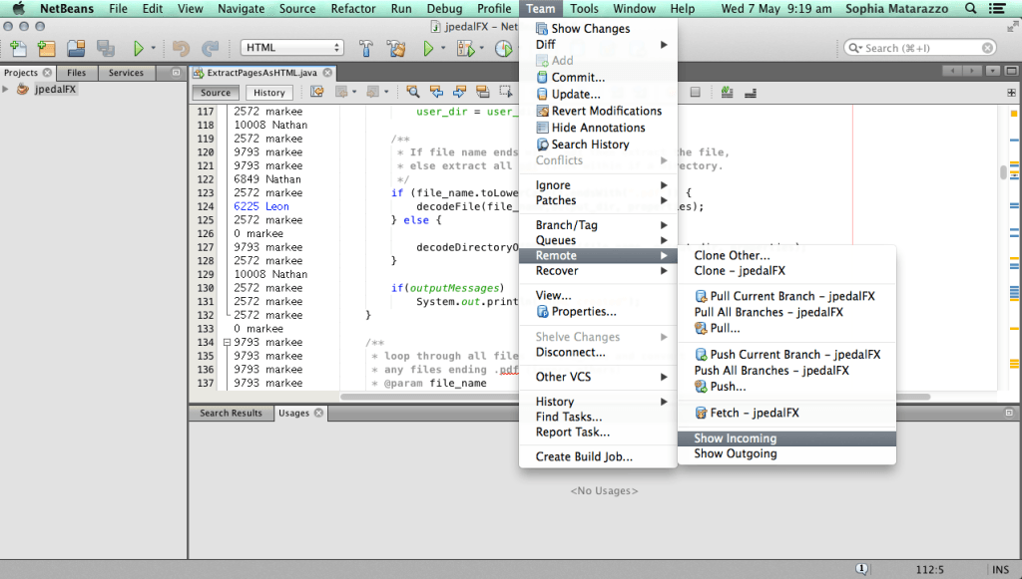
Task: Choose Commit... from the Team menu
Action: (578, 78)
